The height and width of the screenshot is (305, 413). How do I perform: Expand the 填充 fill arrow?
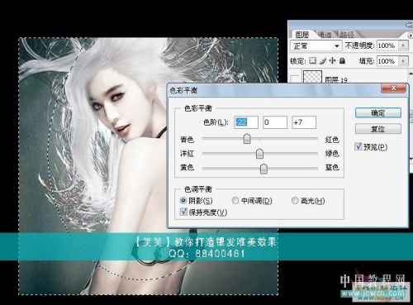click(x=404, y=60)
